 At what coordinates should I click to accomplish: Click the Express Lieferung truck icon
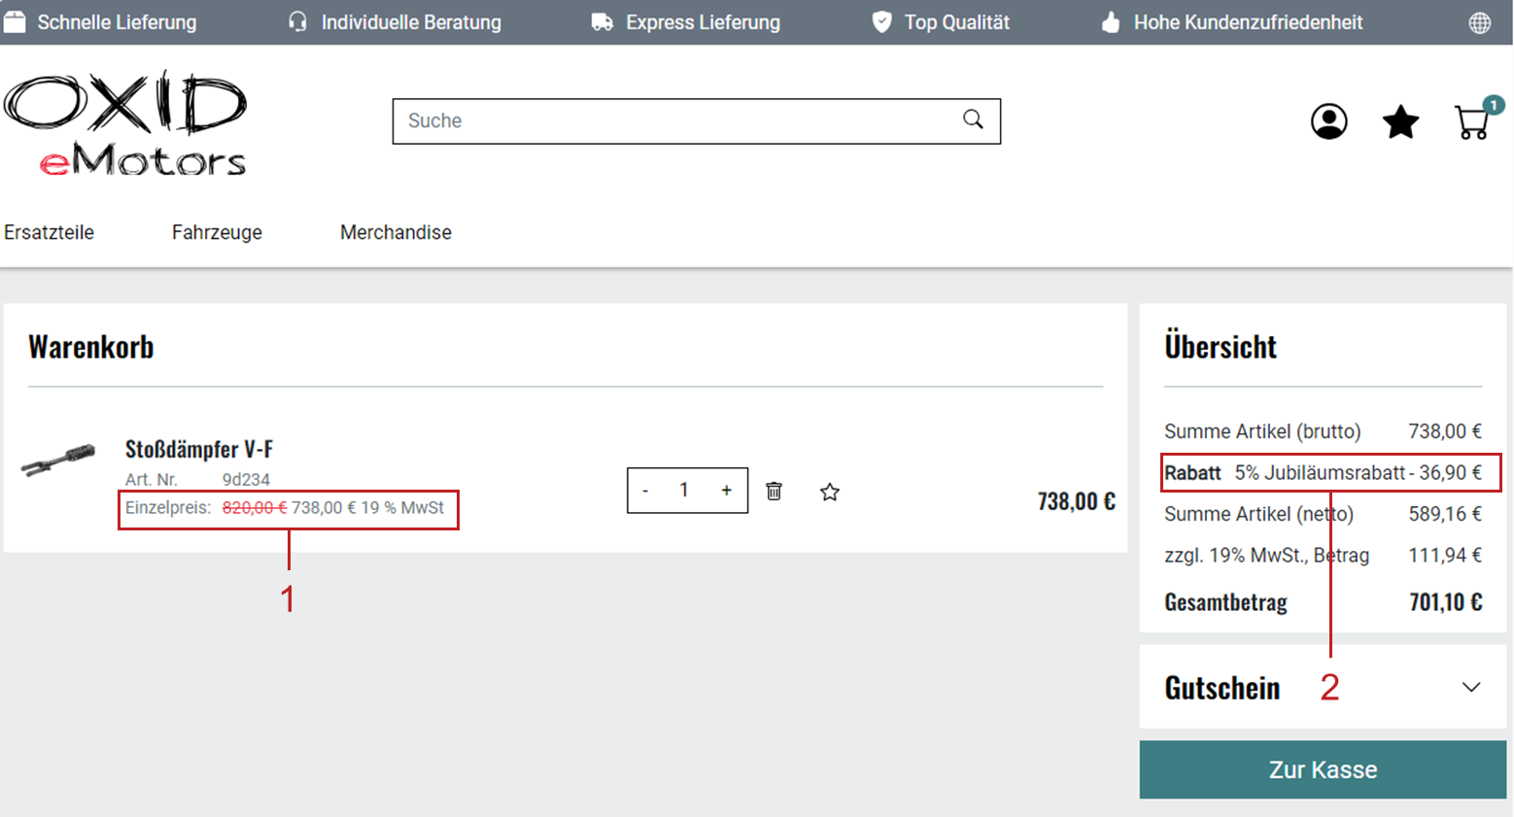[x=602, y=22]
